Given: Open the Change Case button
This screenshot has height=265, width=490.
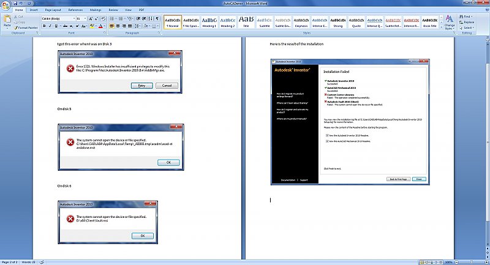Looking at the screenshot, I should point(84,26).
